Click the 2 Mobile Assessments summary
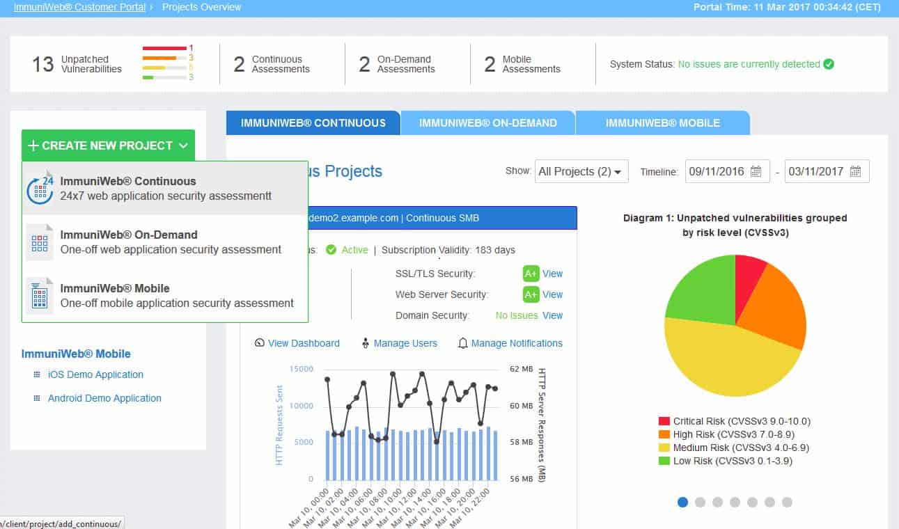Screen dimensions: 899x529 (x=522, y=64)
